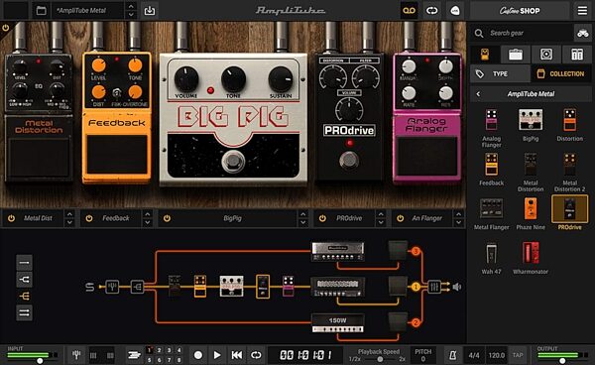Go back from AmpliTube Metal collection
The height and width of the screenshot is (365, 595).
(x=478, y=93)
